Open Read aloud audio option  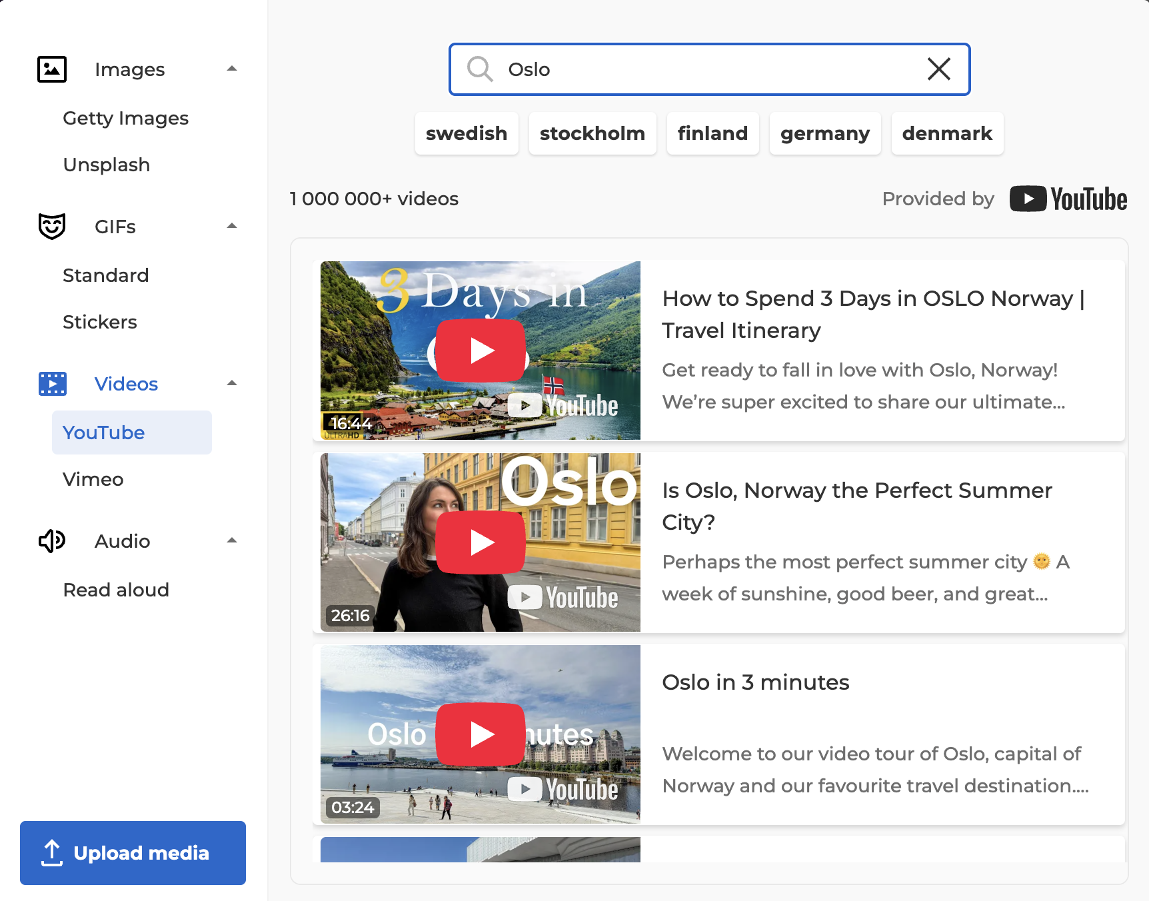pos(116,590)
